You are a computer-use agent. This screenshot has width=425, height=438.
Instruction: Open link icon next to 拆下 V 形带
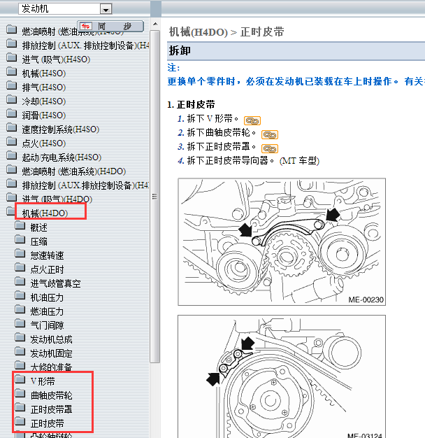[x=252, y=120]
